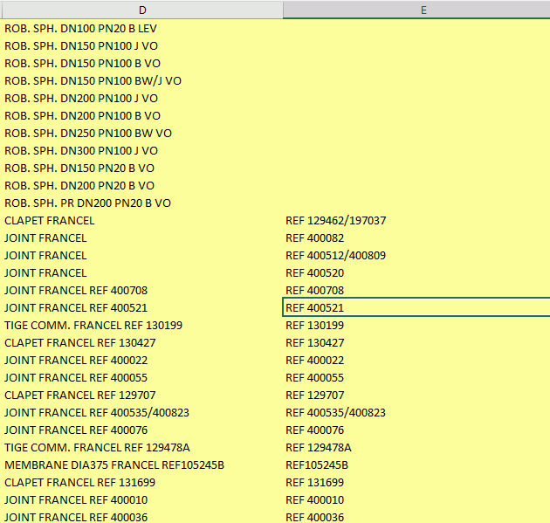Image resolution: width=550 pixels, height=523 pixels.
Task: Select column D header
Action: pos(142,10)
